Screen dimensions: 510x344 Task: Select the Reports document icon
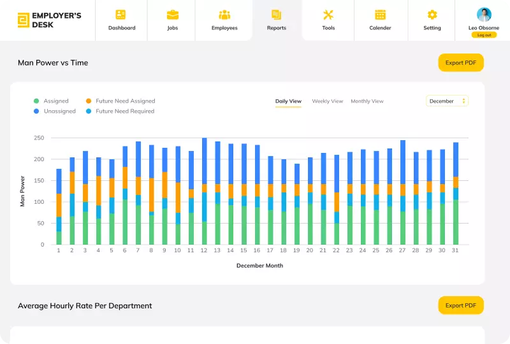click(276, 15)
